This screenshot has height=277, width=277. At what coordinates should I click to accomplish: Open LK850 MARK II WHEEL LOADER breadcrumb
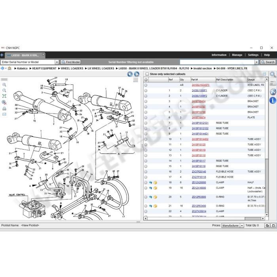(154, 68)
